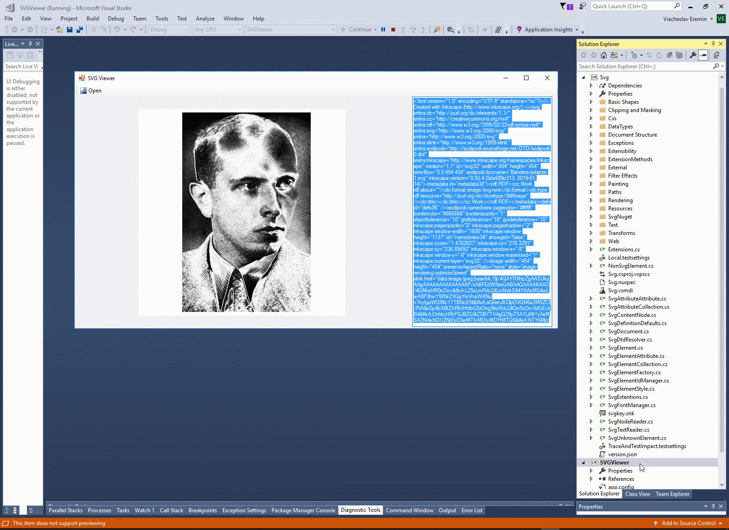Click Collapse All in Solution Explorer

[669, 55]
